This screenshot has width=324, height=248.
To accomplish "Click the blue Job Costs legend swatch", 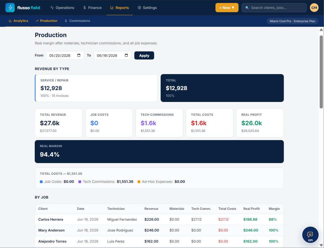I will tap(41, 182).
